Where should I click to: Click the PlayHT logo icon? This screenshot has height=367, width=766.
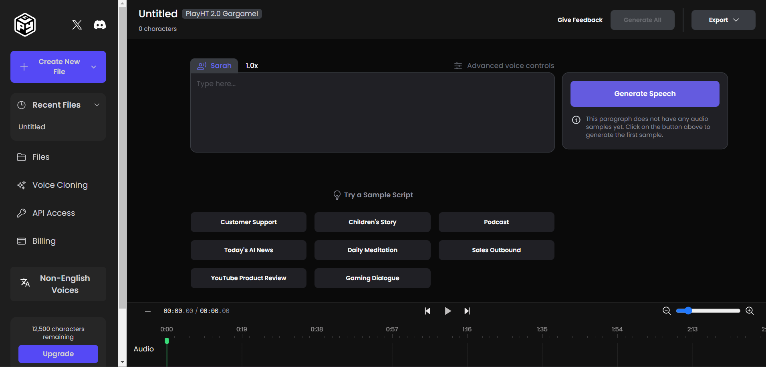coord(25,25)
